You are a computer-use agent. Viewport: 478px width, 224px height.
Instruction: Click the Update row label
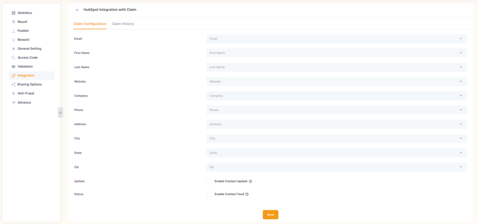tap(79, 182)
